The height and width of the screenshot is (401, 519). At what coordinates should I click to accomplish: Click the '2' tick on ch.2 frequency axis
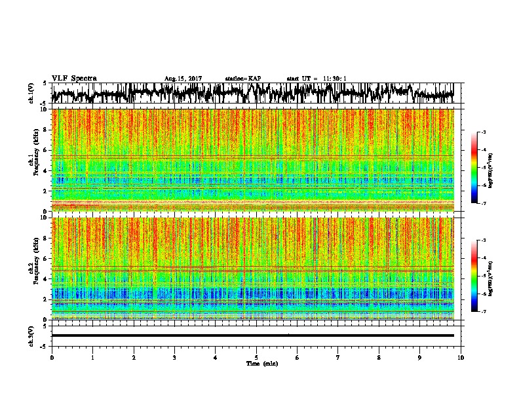(x=46, y=299)
